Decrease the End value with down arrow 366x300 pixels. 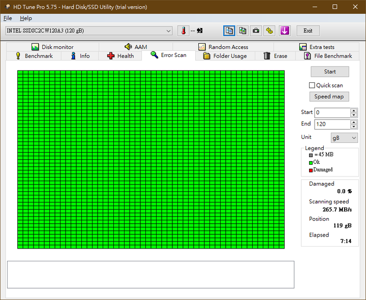[x=354, y=127]
